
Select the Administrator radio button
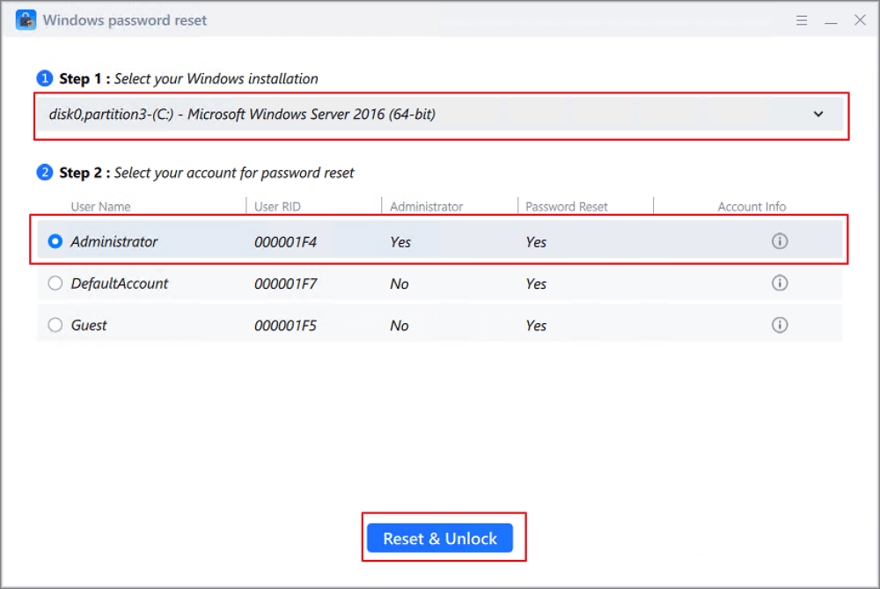coord(55,241)
